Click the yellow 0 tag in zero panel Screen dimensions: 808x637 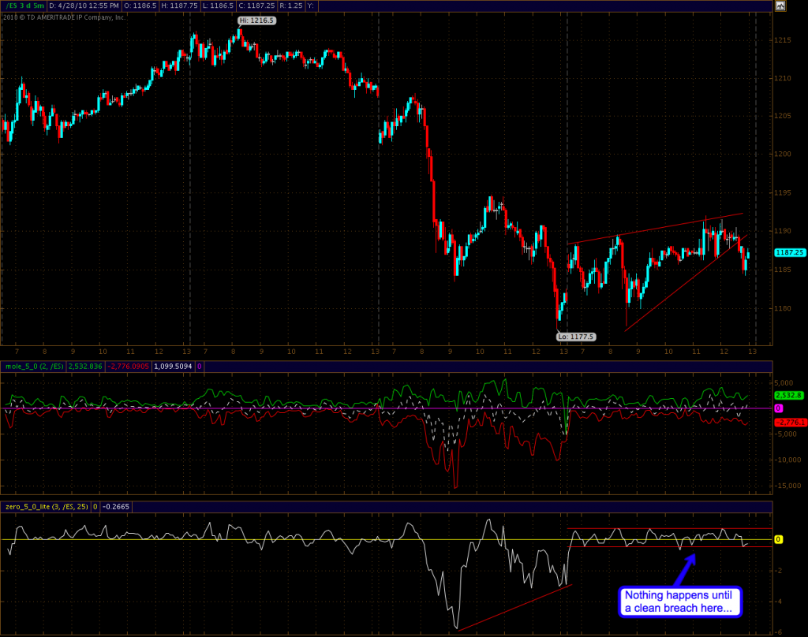(778, 539)
